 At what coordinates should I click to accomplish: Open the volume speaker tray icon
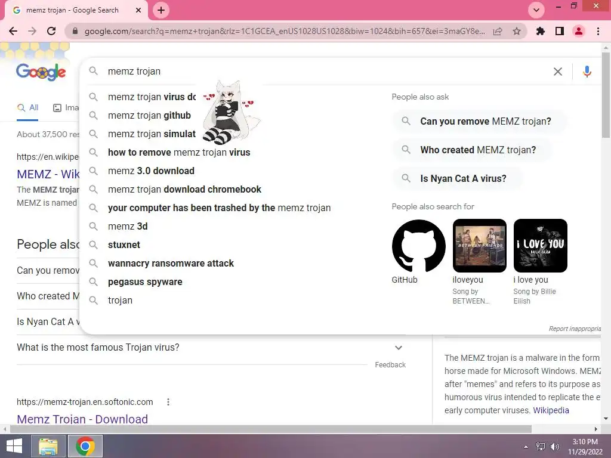(x=554, y=447)
